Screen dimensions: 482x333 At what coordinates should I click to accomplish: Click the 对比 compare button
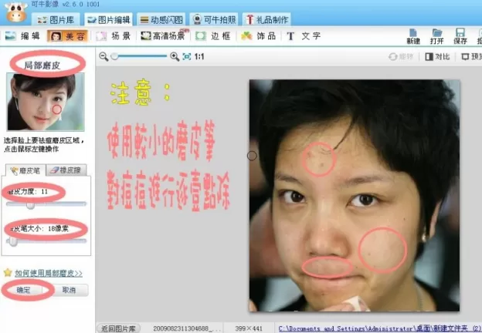[x=437, y=57]
